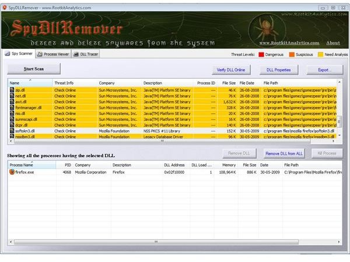Click the 0x02f10000 DLL address value

174,172
